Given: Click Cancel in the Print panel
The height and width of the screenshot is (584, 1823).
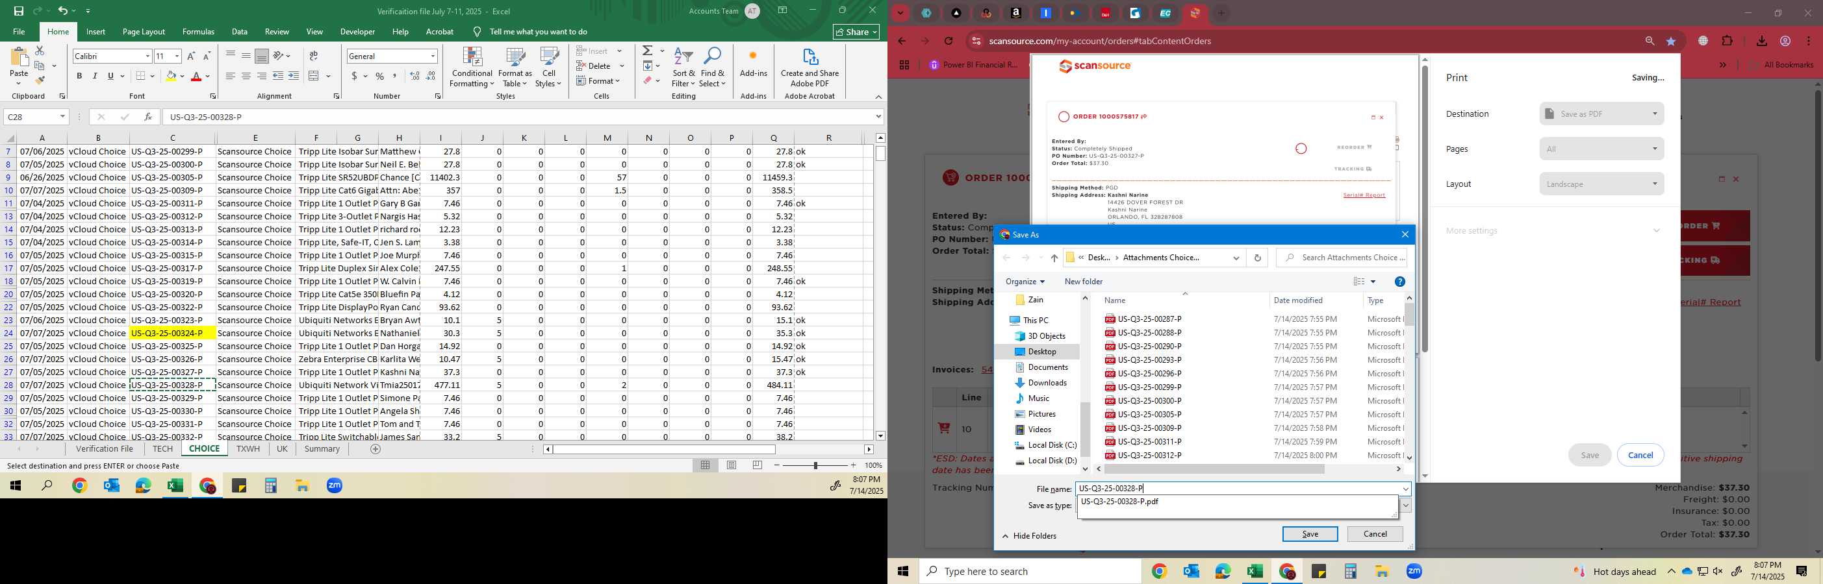Looking at the screenshot, I should (1640, 456).
